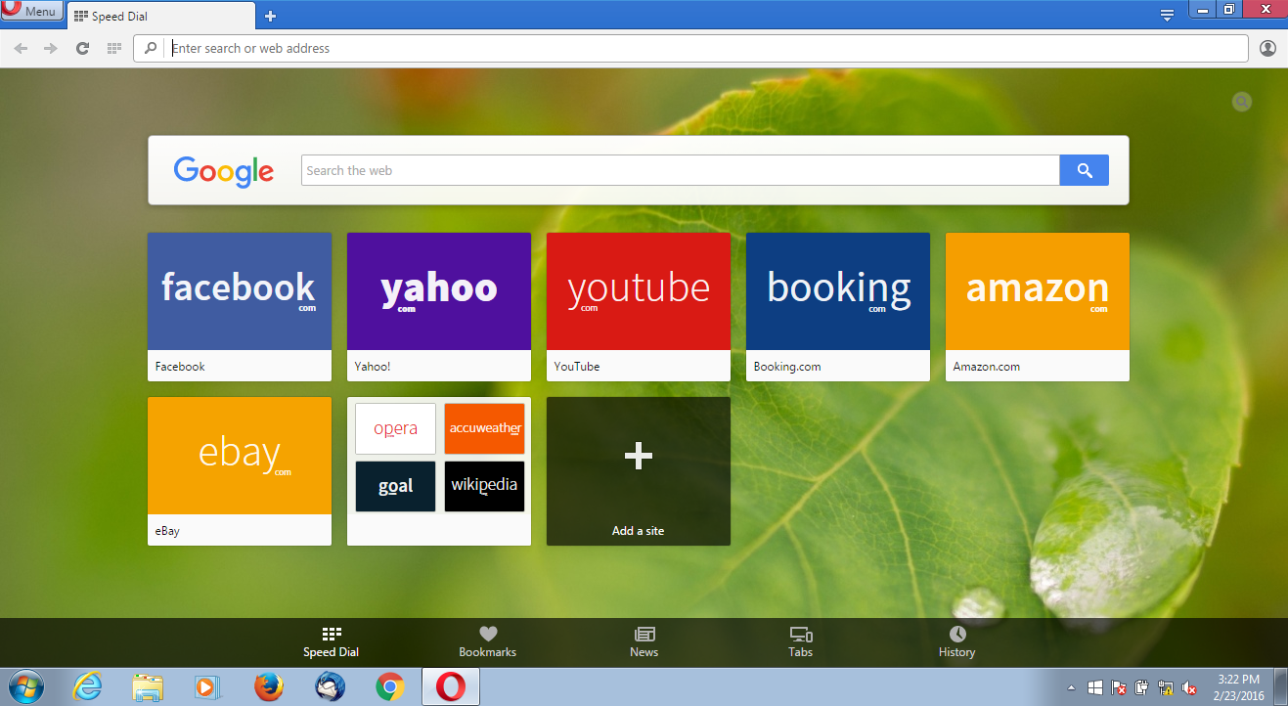The image size is (1288, 706).
Task: Open the user account icon
Action: pos(1267,48)
